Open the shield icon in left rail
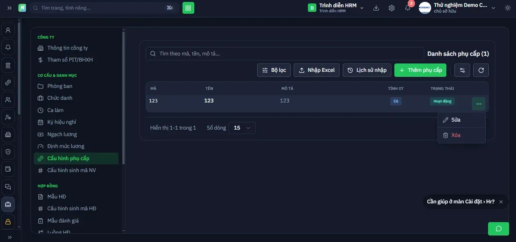This screenshot has height=242, width=516. click(8, 152)
